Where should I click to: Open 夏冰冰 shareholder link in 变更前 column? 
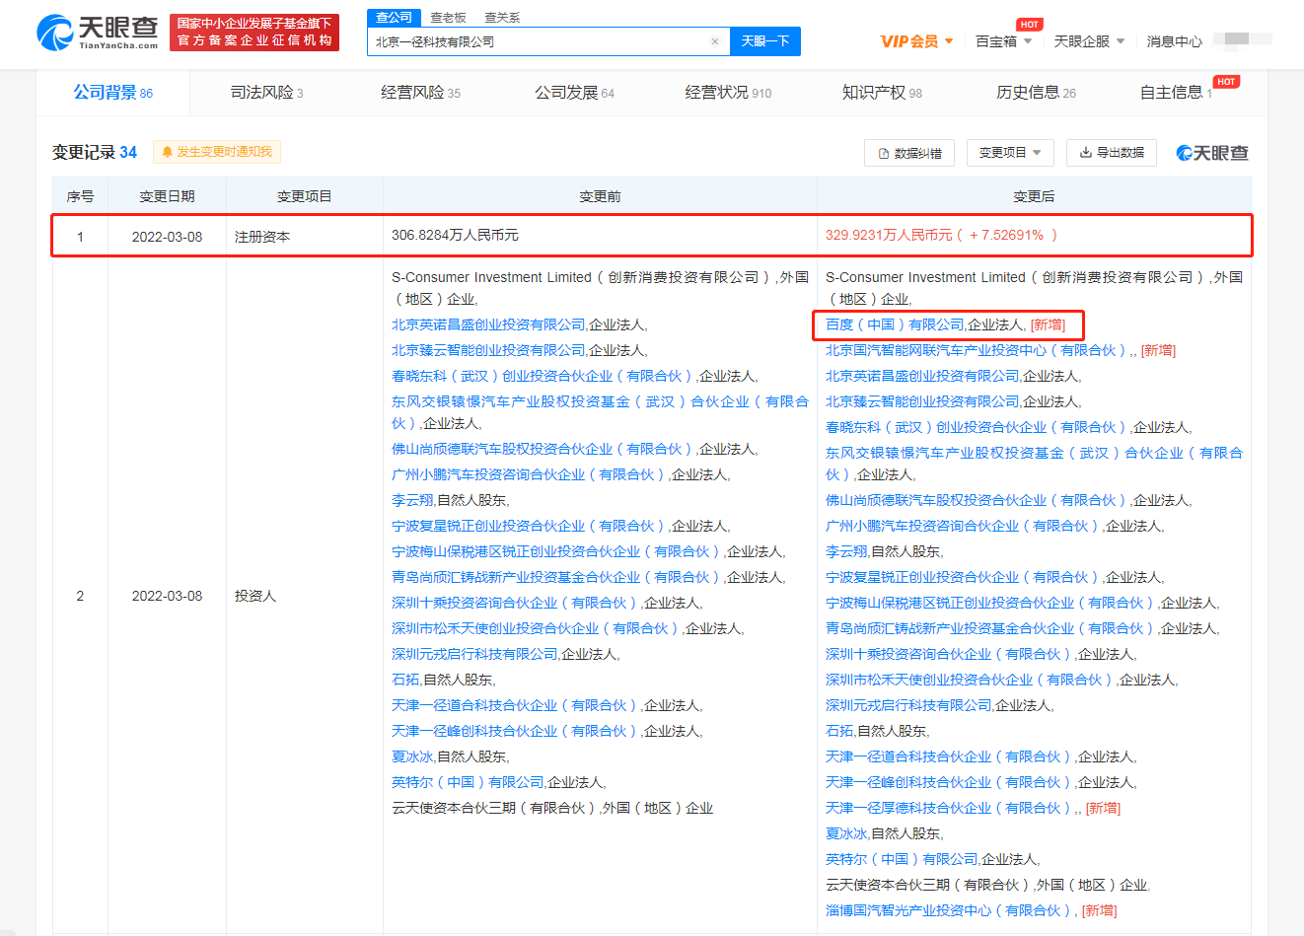point(412,756)
